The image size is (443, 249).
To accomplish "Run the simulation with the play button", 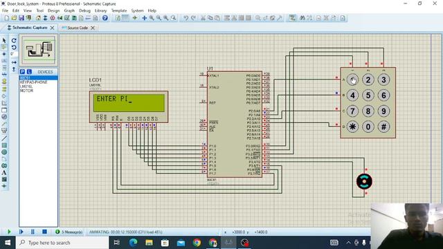I will point(9,232).
